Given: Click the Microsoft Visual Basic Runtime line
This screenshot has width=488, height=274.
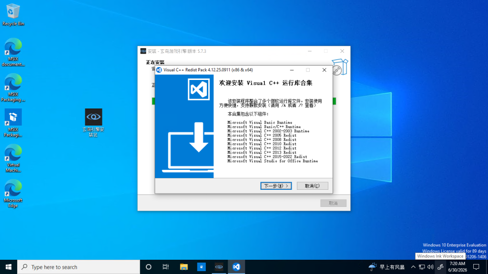Looking at the screenshot, I should pyautogui.click(x=260, y=122).
